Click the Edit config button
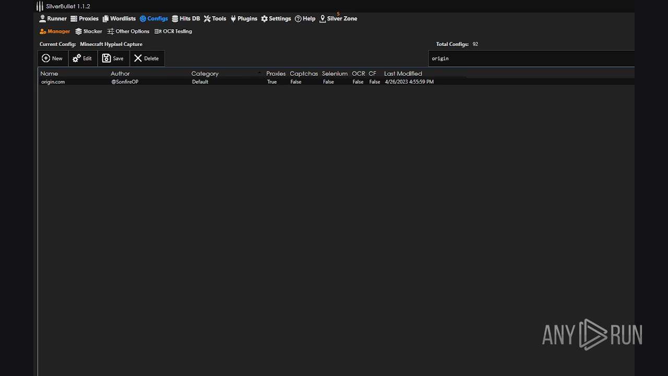 pos(82,58)
